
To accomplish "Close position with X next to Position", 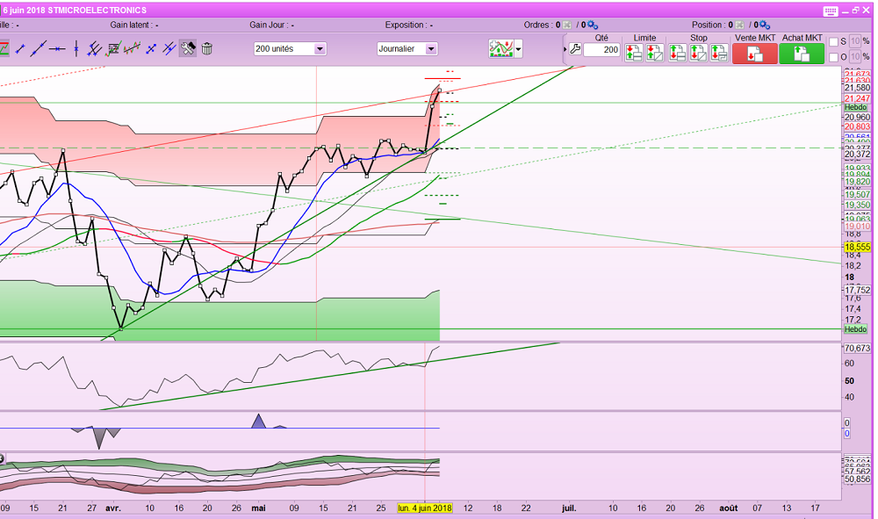I will point(739,25).
